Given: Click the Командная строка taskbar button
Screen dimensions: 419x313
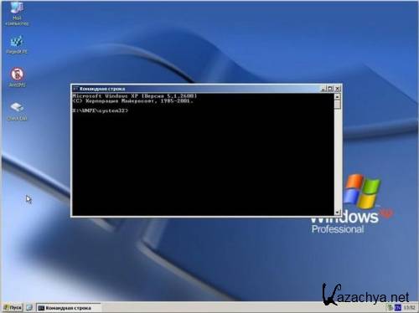Looking at the screenshot, I should [68, 308].
